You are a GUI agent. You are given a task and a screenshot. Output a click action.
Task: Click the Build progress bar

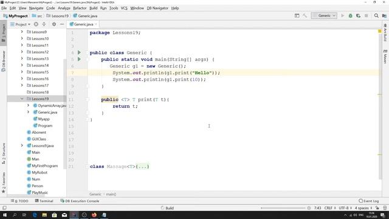point(283,208)
